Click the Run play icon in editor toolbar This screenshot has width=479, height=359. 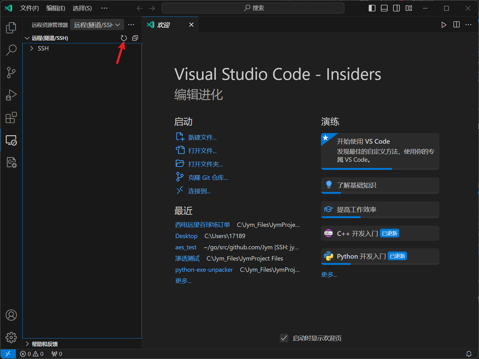coord(444,25)
